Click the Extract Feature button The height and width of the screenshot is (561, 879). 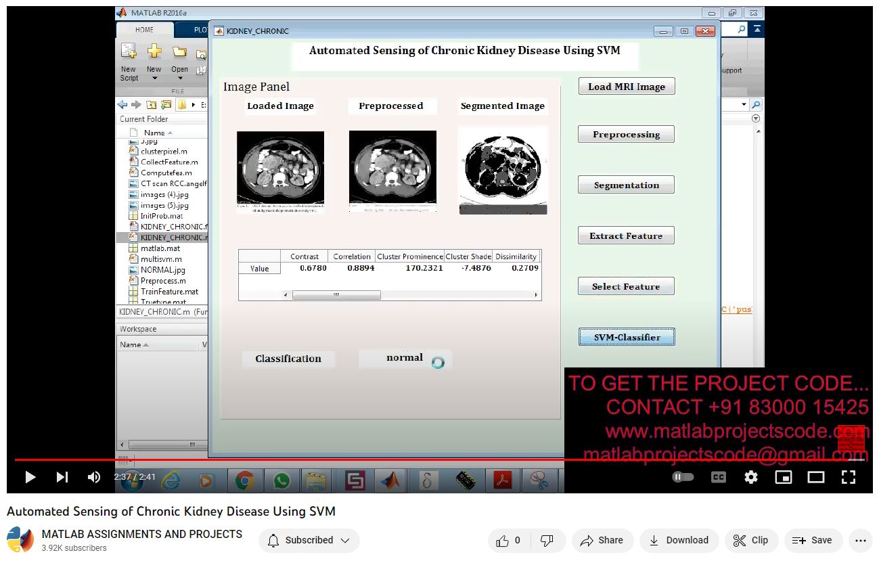[x=627, y=235]
